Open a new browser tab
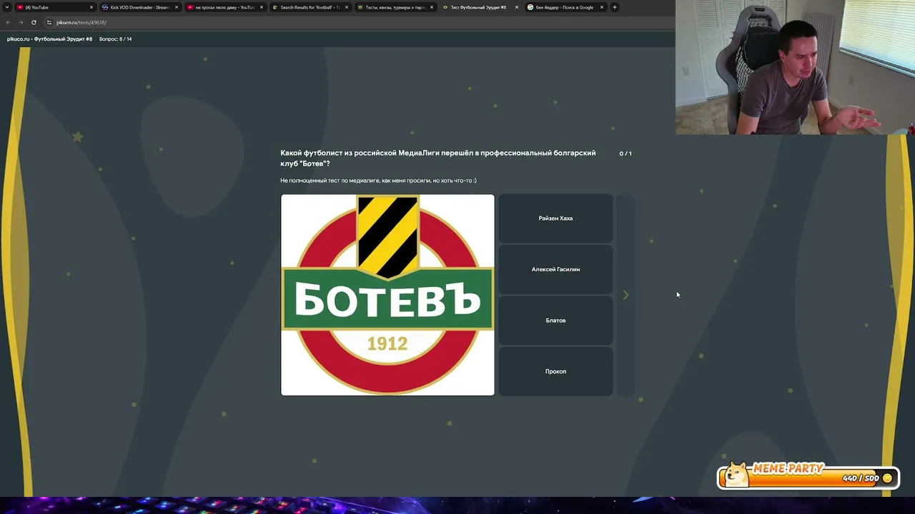This screenshot has height=514, width=915. 615,7
